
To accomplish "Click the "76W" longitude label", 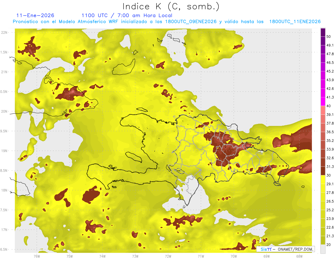I will [x=37, y=256].
